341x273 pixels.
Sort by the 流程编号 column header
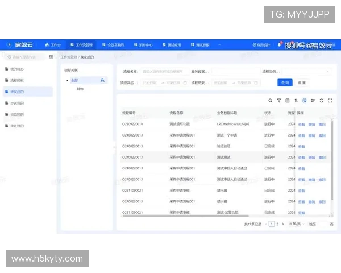coord(129,113)
